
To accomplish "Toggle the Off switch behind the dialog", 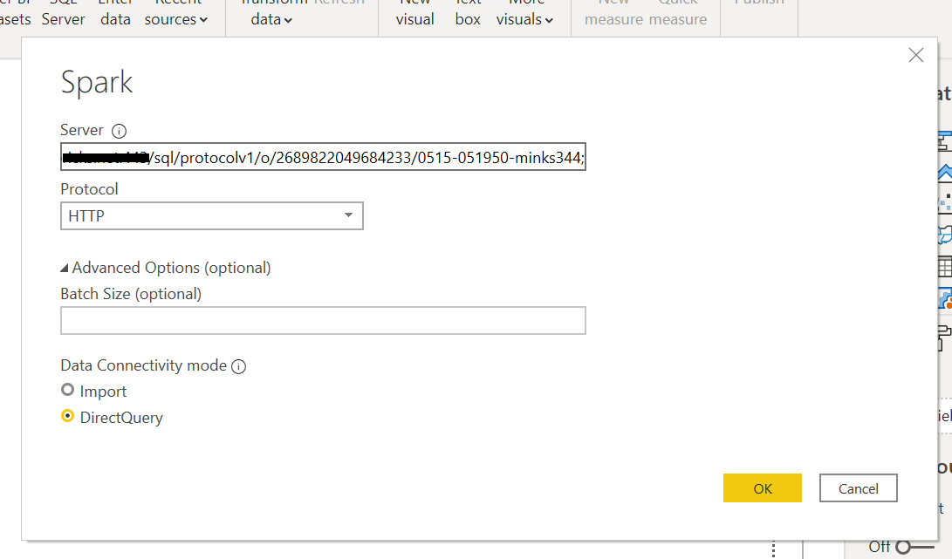I will 914,547.
